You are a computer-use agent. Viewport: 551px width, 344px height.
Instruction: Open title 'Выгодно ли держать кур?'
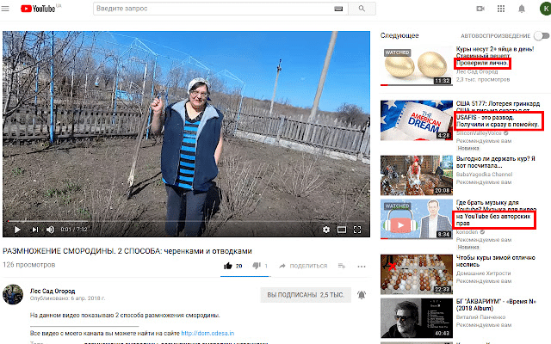tap(496, 163)
